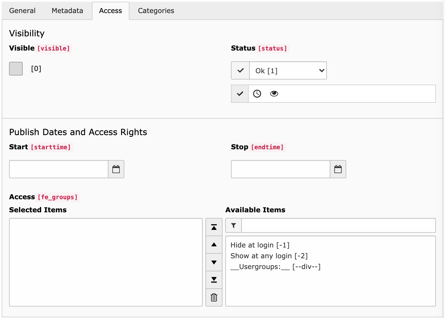Move selected item down one position

pyautogui.click(x=214, y=262)
